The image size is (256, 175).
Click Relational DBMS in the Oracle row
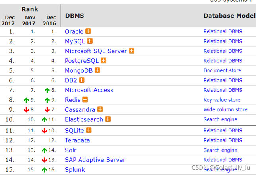click(x=223, y=31)
